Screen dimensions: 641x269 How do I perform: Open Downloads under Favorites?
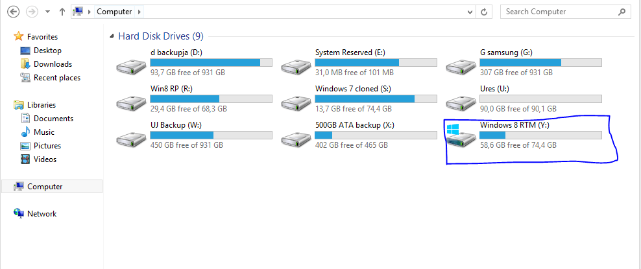click(53, 64)
